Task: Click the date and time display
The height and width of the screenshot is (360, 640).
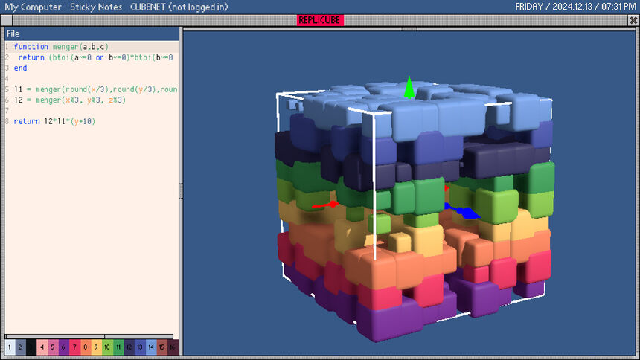Action: (x=575, y=7)
